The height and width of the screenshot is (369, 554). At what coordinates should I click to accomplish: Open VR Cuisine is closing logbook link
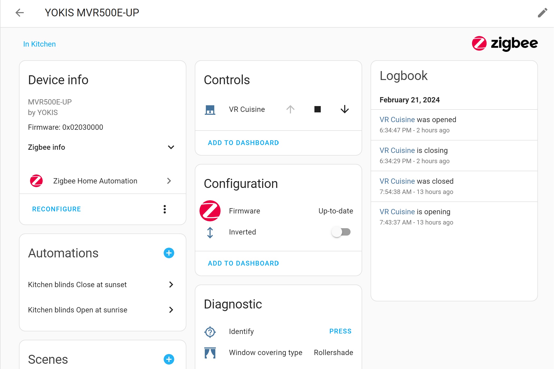pos(397,150)
